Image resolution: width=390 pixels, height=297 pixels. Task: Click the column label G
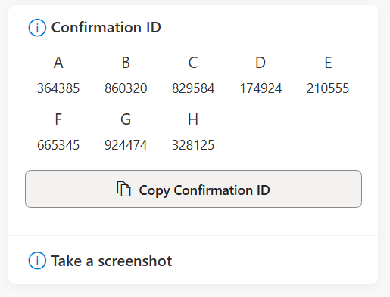126,119
